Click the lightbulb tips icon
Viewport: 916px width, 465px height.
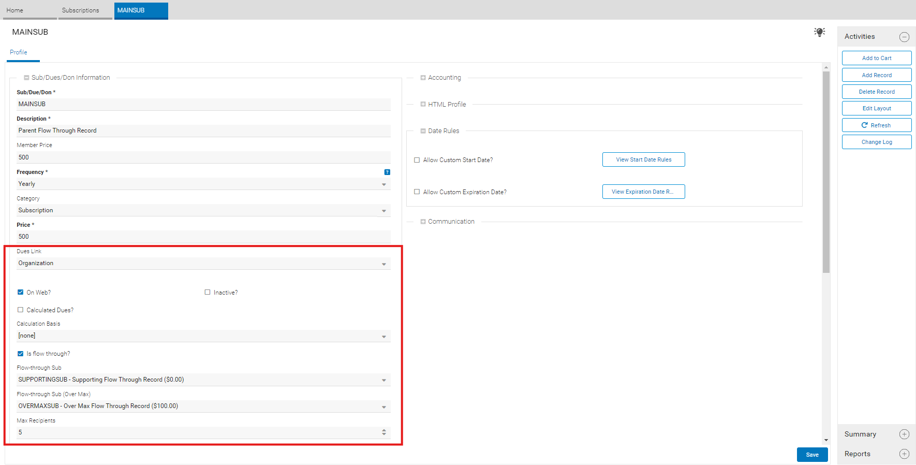coord(819,32)
